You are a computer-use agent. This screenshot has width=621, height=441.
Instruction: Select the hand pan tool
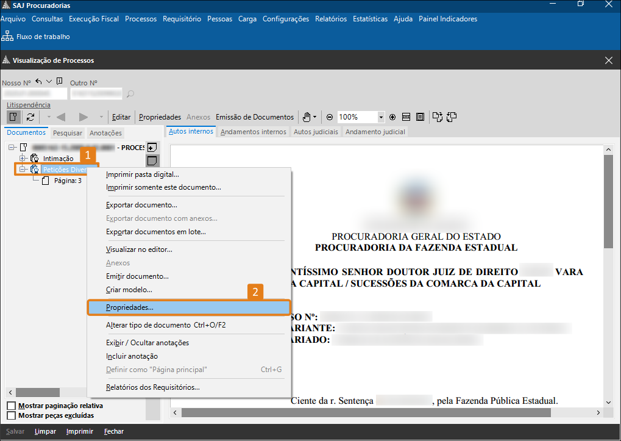pos(307,117)
